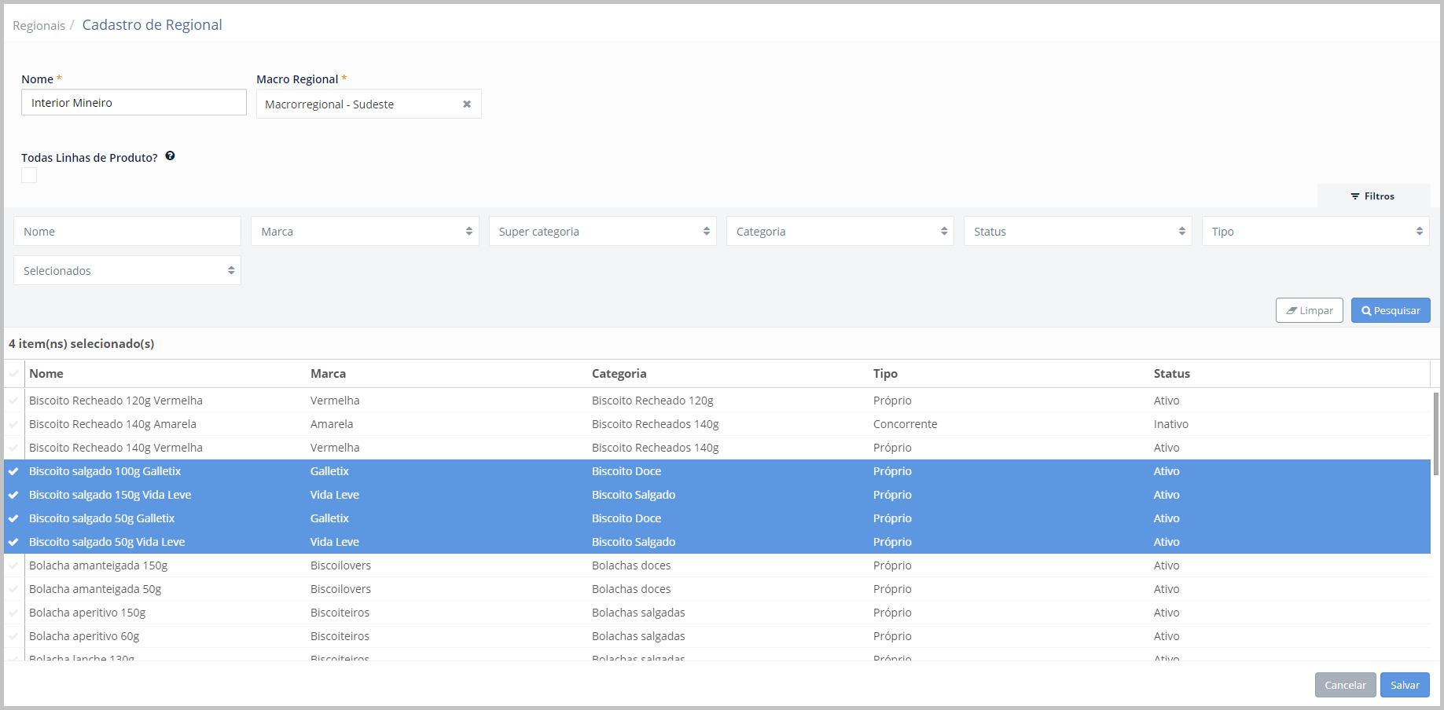This screenshot has width=1444, height=710.
Task: Click the Limpar eraser button
Action: click(x=1309, y=310)
